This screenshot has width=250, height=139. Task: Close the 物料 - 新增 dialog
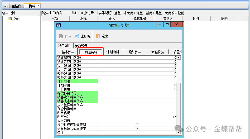pos(176,24)
